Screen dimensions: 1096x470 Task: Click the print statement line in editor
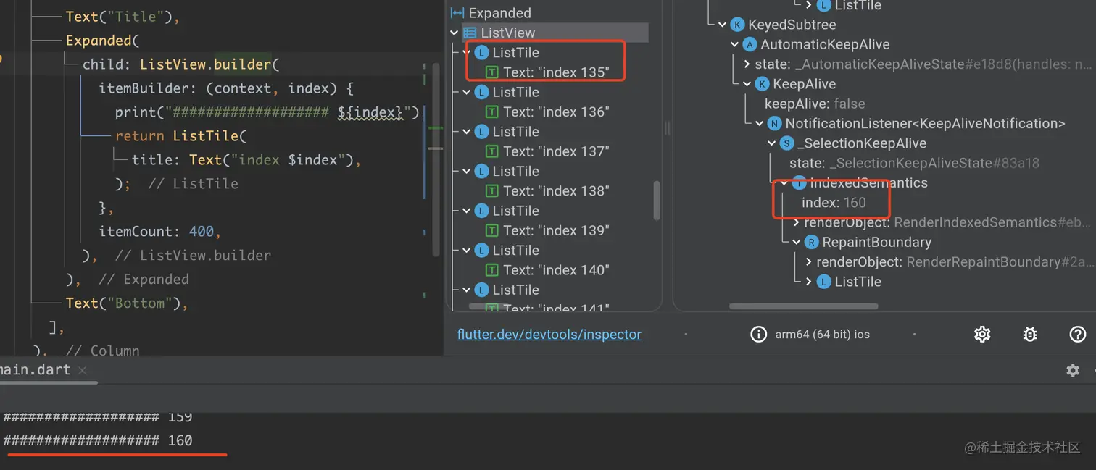pos(267,112)
